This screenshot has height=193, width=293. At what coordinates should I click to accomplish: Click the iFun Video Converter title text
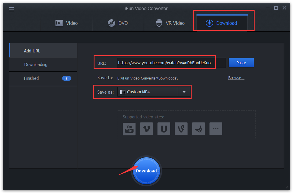[146, 8]
